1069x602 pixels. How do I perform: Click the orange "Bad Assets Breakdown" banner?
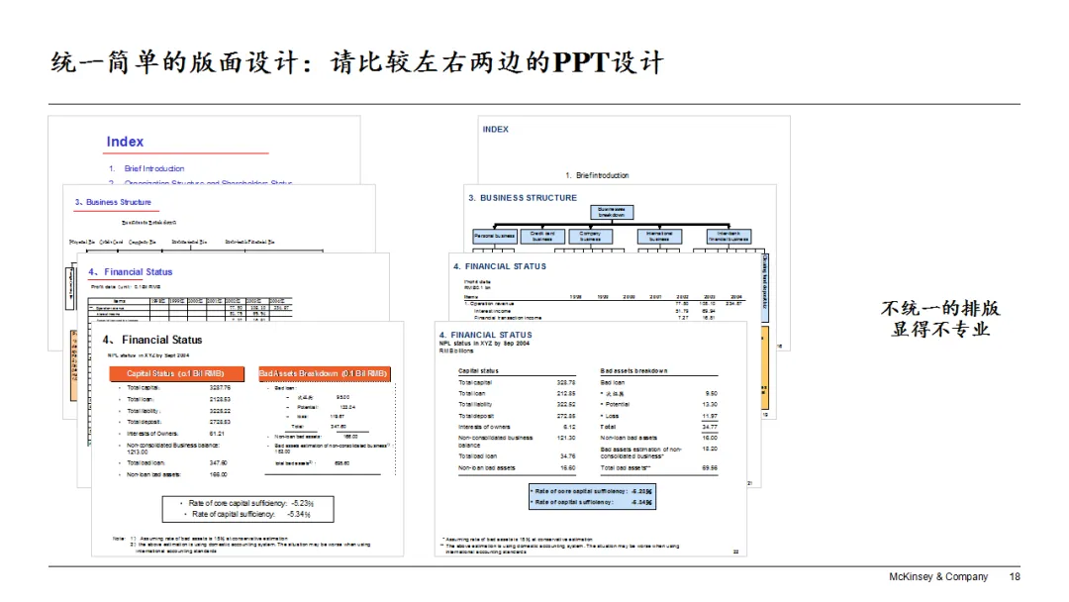(325, 373)
